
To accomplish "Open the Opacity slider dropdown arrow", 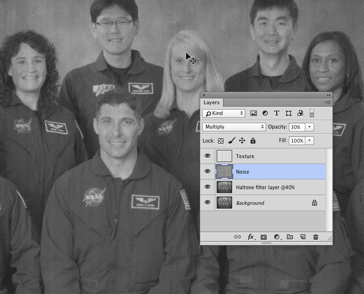I will pyautogui.click(x=309, y=127).
